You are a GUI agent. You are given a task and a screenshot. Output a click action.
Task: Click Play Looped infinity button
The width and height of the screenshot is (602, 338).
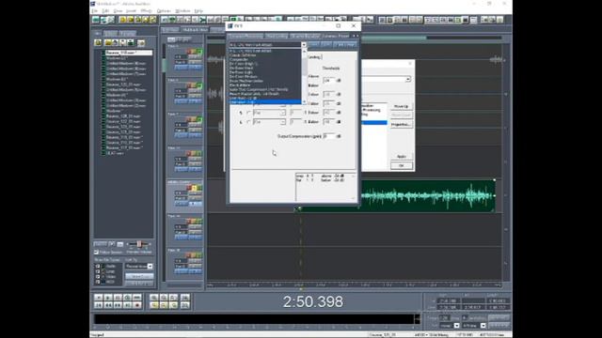click(x=136, y=298)
